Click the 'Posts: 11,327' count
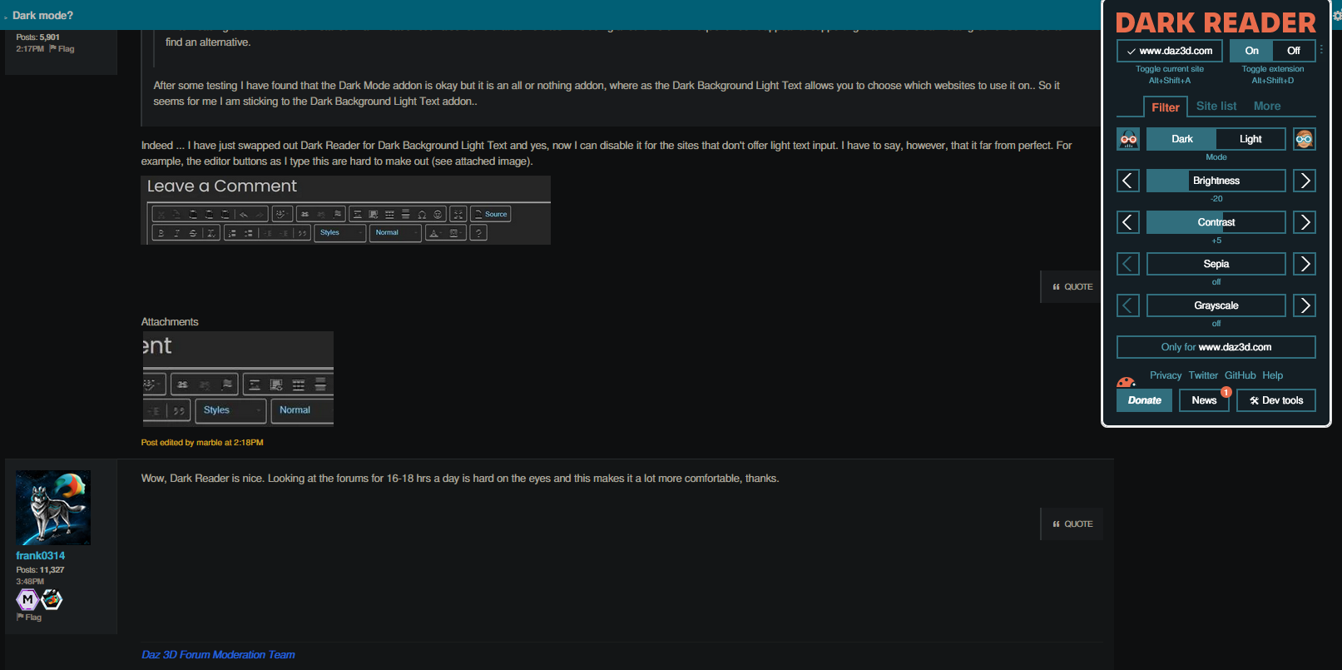Screen dimensions: 1342x670 click(40, 570)
